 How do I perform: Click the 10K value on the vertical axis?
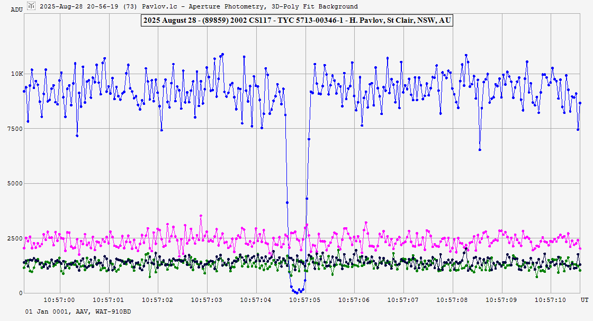coord(17,74)
